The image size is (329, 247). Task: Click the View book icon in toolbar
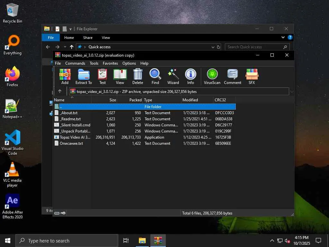click(x=120, y=77)
